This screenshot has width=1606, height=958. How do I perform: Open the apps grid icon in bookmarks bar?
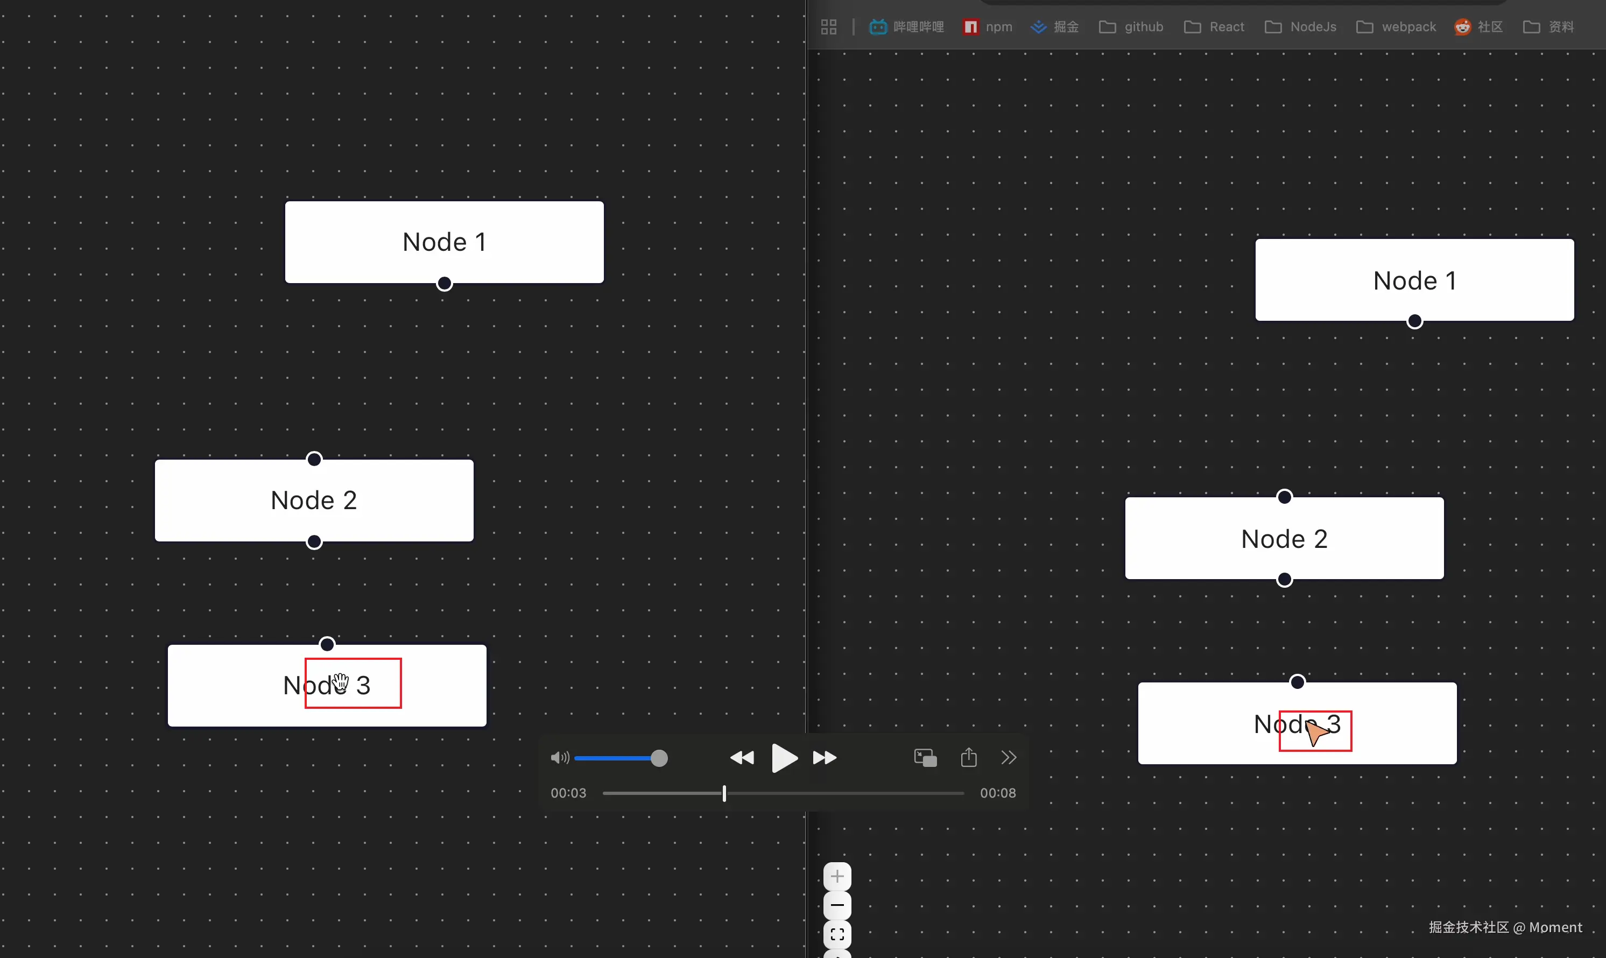(829, 27)
